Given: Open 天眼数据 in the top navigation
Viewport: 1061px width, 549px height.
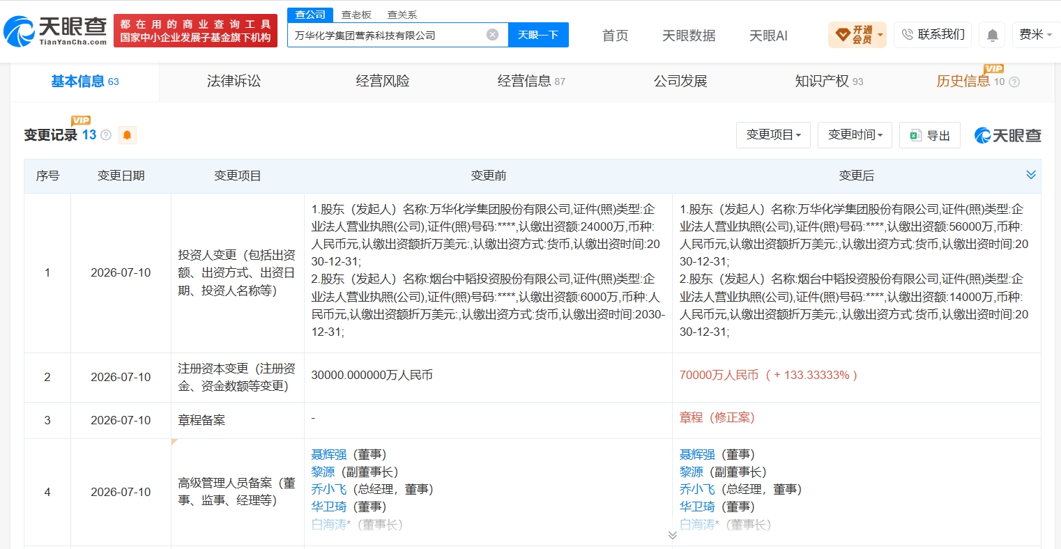Looking at the screenshot, I should click(x=689, y=36).
